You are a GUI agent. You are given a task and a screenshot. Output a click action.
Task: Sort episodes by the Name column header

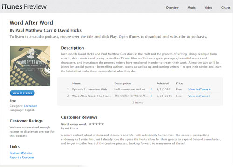(76, 83)
